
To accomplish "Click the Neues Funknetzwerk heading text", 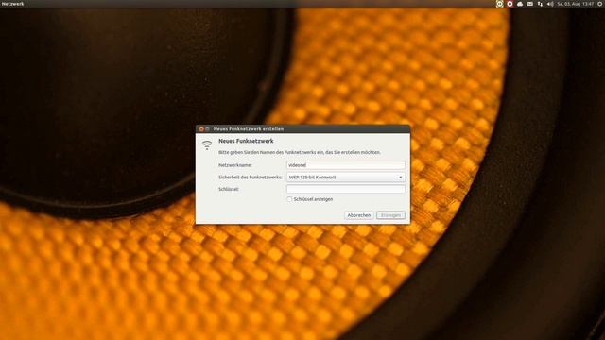I will tap(246, 141).
